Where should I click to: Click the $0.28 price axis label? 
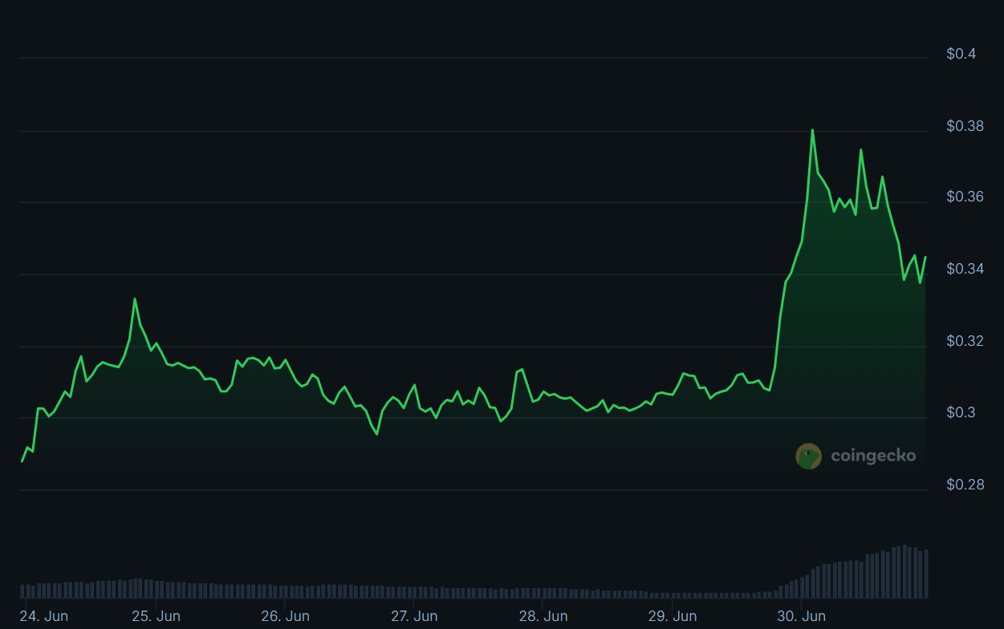(x=965, y=485)
